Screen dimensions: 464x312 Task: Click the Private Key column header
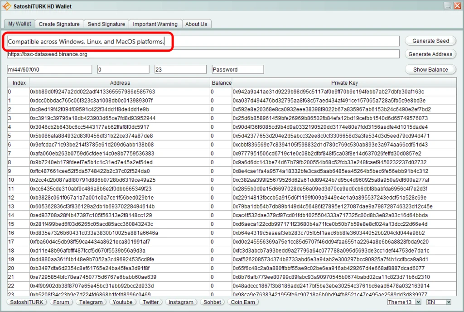coord(344,83)
